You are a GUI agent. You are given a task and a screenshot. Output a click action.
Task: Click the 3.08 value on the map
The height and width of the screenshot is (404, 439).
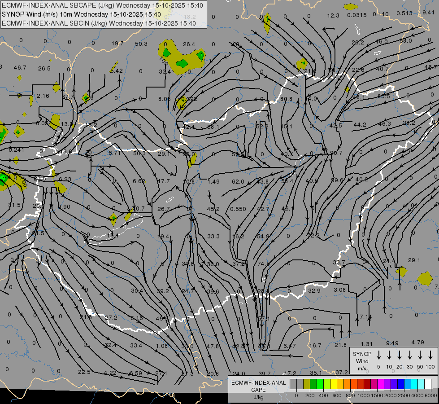tap(339, 290)
